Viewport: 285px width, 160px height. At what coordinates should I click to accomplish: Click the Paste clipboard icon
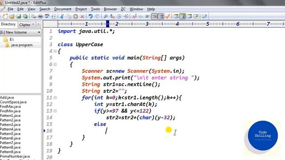click(x=75, y=16)
